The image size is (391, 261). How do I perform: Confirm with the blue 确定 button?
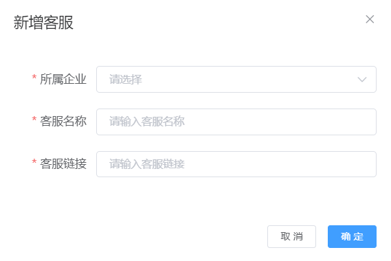point(352,236)
